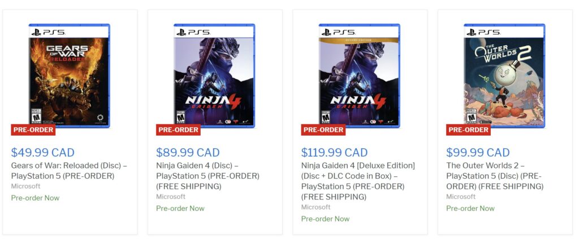This screenshot has width=579, height=240.
Task: Select The Outer Worlds 2 cover art
Action: pyautogui.click(x=504, y=75)
